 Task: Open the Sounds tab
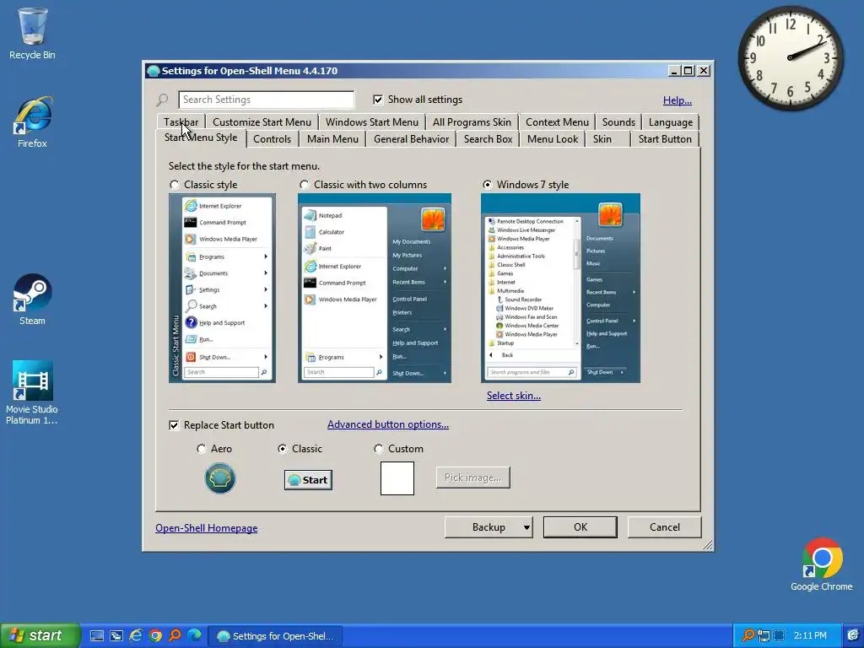[x=618, y=122]
